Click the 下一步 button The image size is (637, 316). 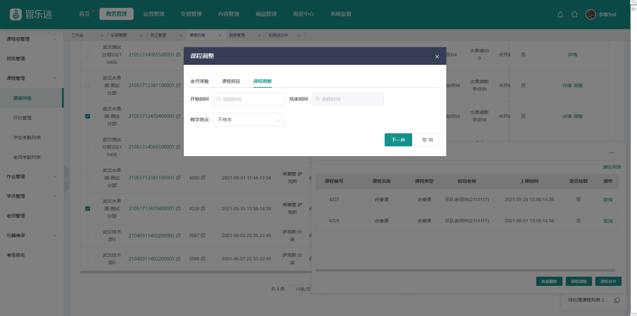click(x=398, y=140)
